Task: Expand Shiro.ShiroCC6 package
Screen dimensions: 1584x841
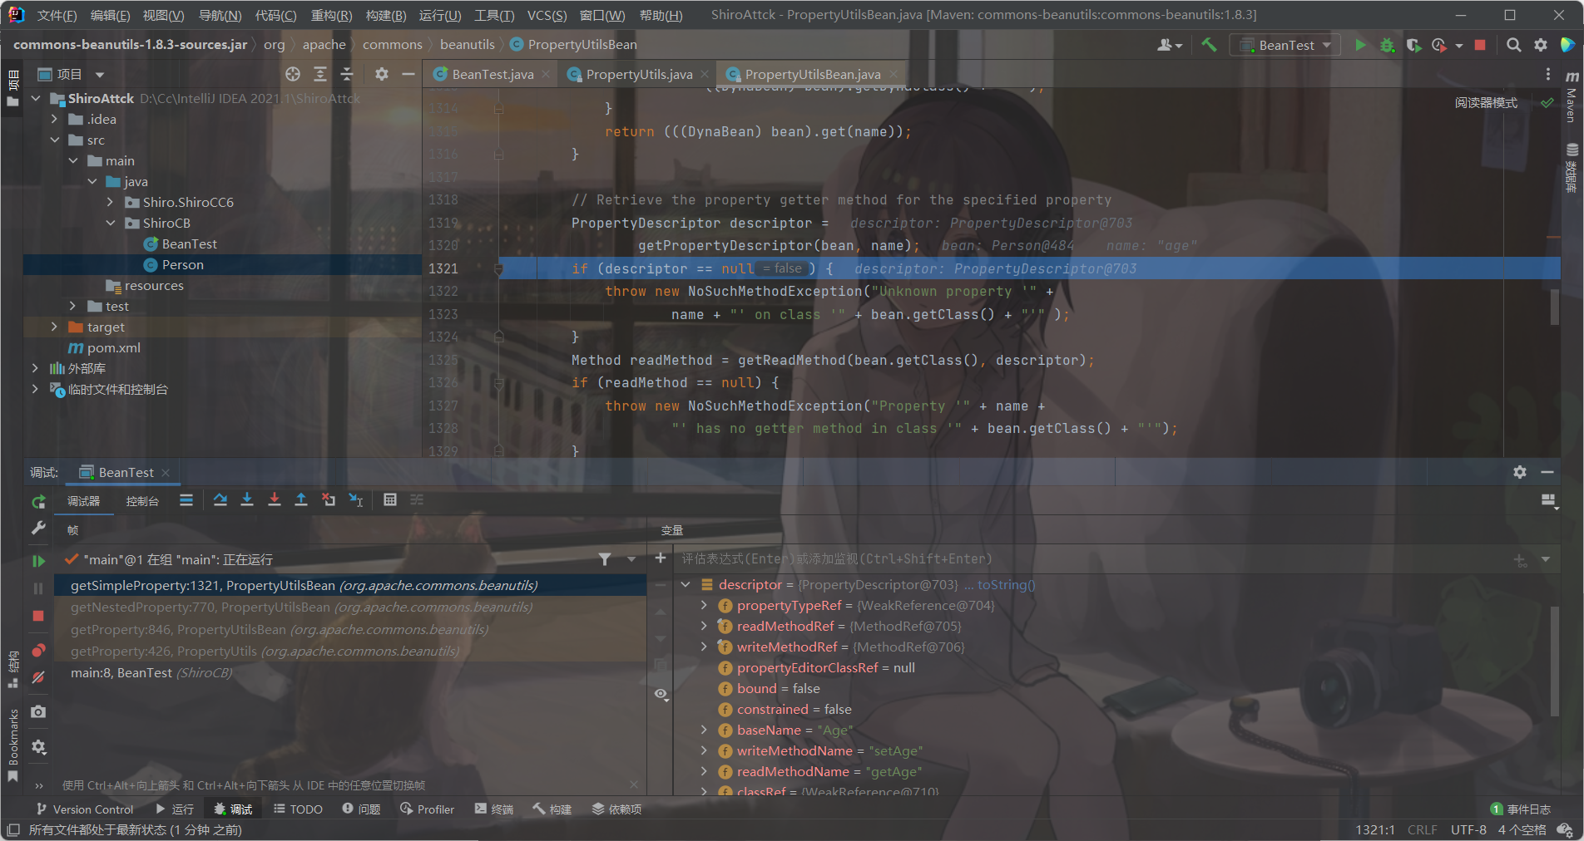Action: (x=110, y=202)
